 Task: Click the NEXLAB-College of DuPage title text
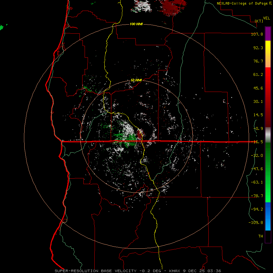coord(243,3)
